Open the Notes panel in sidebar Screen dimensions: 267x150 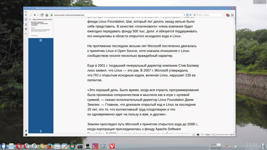click(26, 29)
